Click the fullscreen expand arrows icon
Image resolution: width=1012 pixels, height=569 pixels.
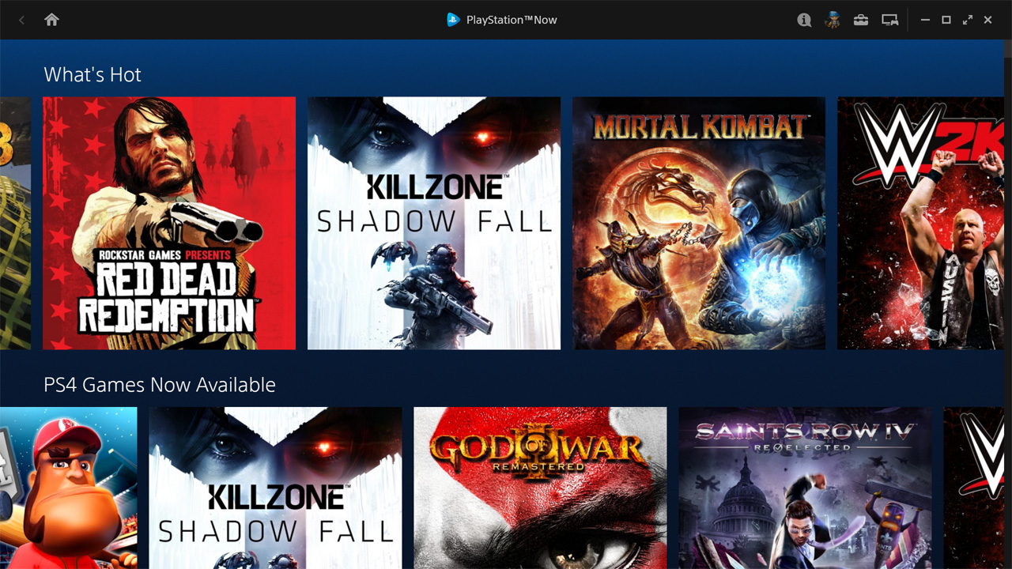pyautogui.click(x=968, y=20)
